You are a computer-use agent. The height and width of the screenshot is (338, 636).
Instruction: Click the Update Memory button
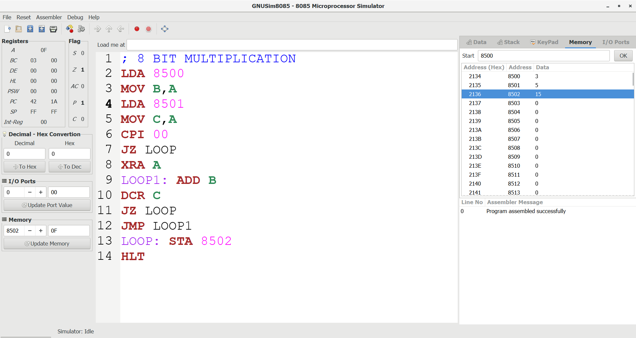(x=47, y=244)
